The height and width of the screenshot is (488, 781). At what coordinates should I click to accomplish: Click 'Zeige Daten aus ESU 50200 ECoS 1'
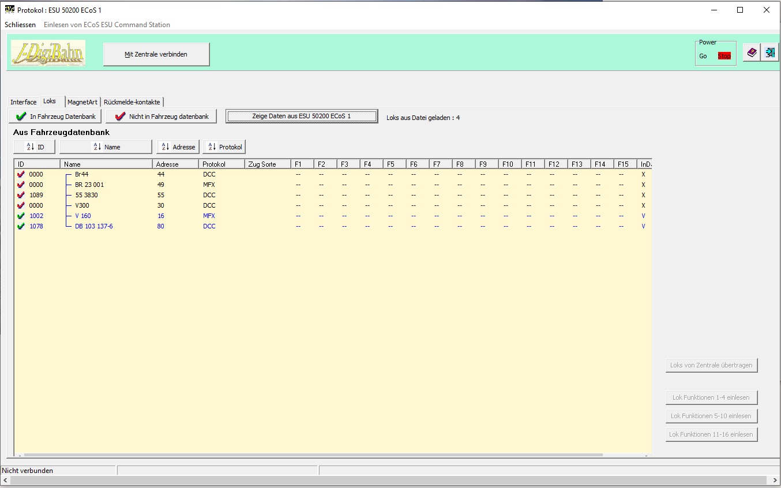(302, 116)
